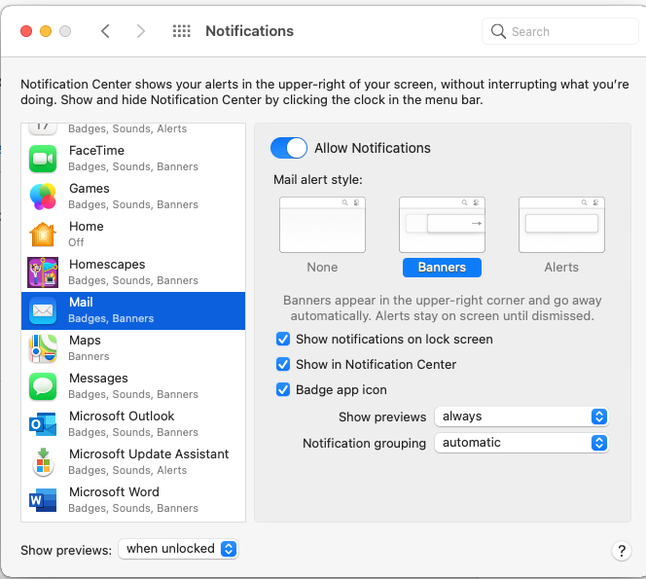The width and height of the screenshot is (646, 579).
Task: Open Notification grouping 'automatic' dropdown
Action: (x=521, y=443)
